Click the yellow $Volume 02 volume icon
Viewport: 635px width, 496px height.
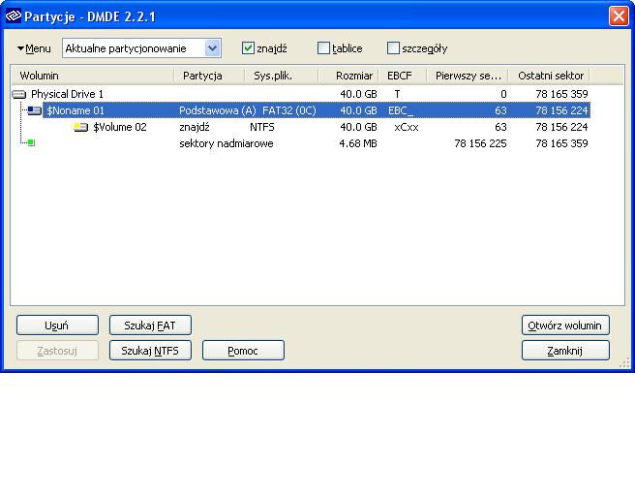coord(81,127)
